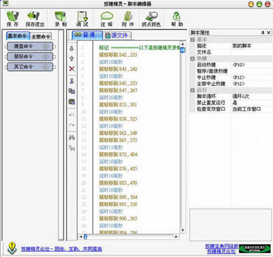Collapse the 基本 property section

192,40
